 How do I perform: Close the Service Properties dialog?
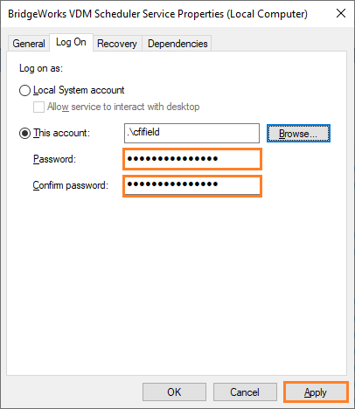[x=341, y=13]
